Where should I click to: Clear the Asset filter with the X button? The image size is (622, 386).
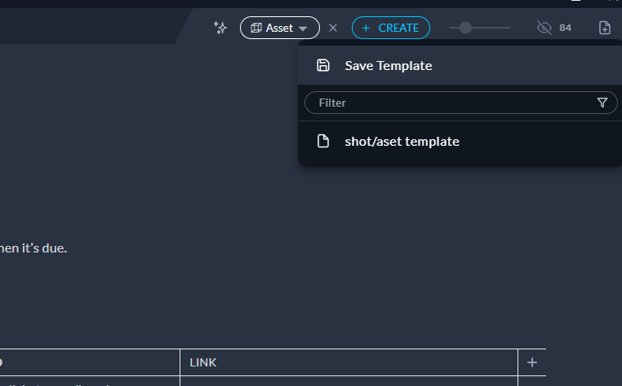[x=333, y=28]
